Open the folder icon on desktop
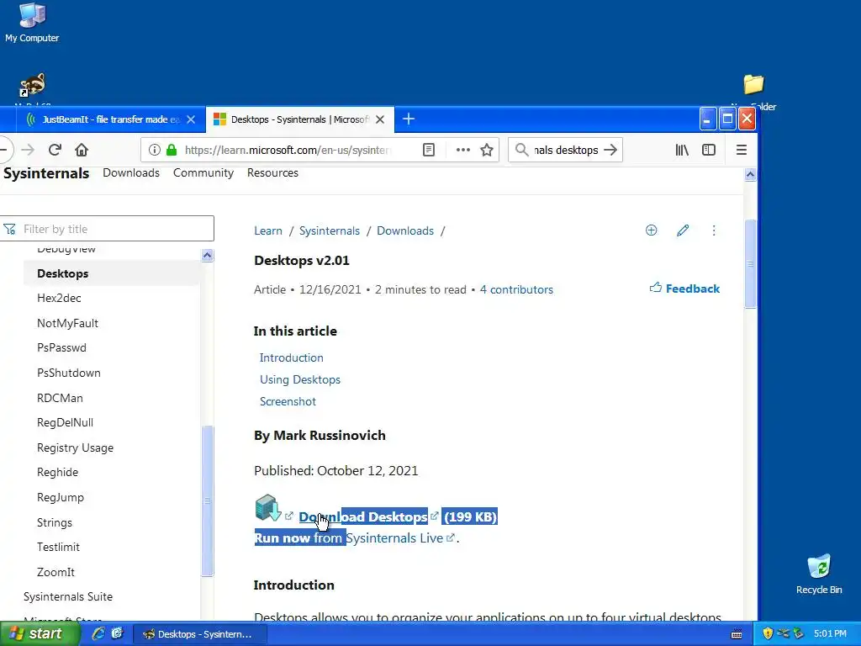This screenshot has width=861, height=646. point(753,85)
